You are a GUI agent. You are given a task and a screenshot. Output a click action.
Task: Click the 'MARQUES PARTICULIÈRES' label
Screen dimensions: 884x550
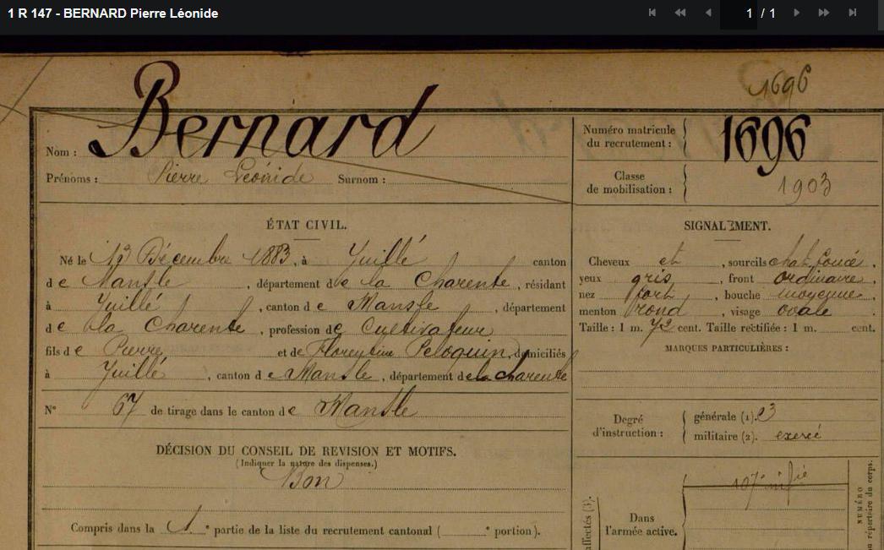click(x=726, y=348)
